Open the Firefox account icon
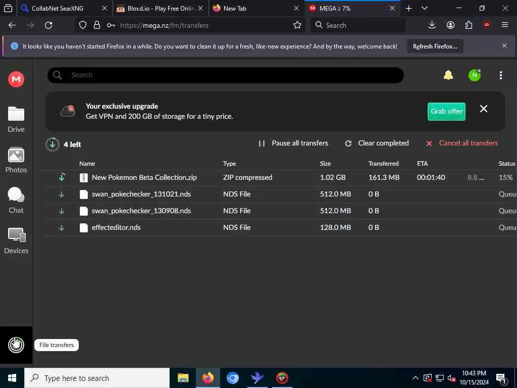517x388 pixels. point(450,25)
